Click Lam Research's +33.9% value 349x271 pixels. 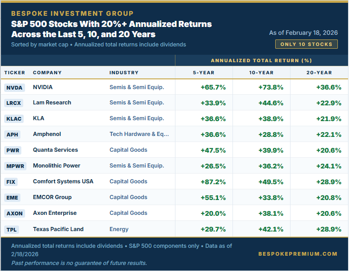213,103
